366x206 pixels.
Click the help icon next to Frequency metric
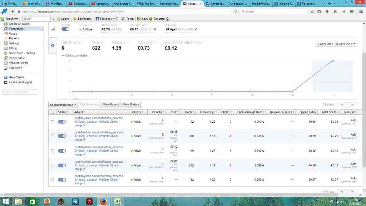pos(128,43)
